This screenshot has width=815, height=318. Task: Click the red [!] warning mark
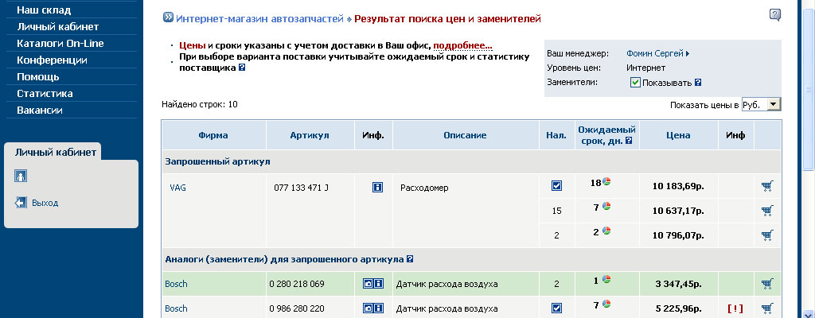pos(735,308)
